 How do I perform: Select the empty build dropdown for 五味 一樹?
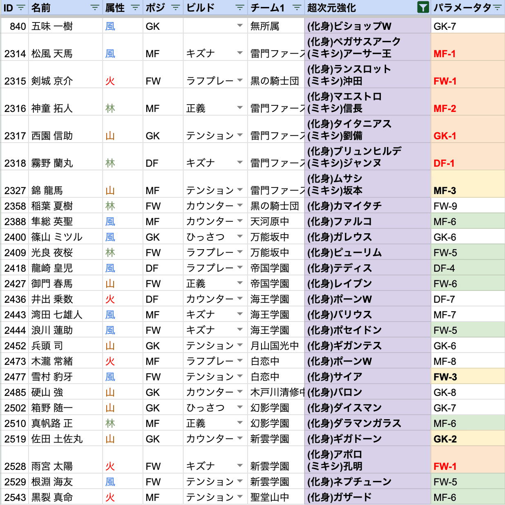(240, 26)
